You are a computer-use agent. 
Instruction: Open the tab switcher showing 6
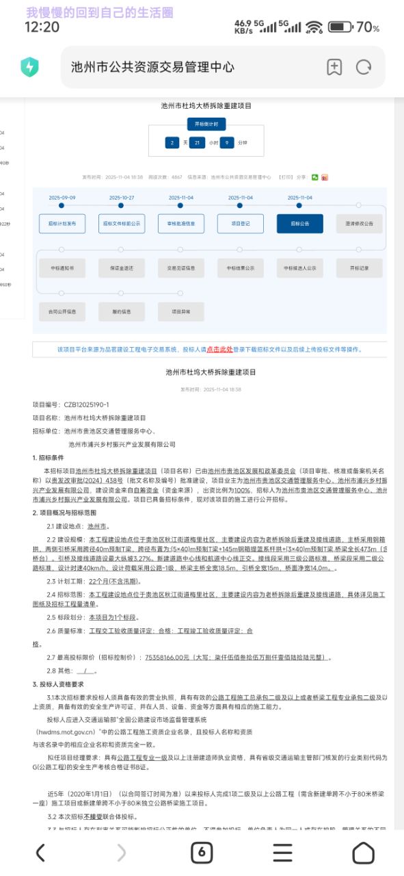pos(202,853)
